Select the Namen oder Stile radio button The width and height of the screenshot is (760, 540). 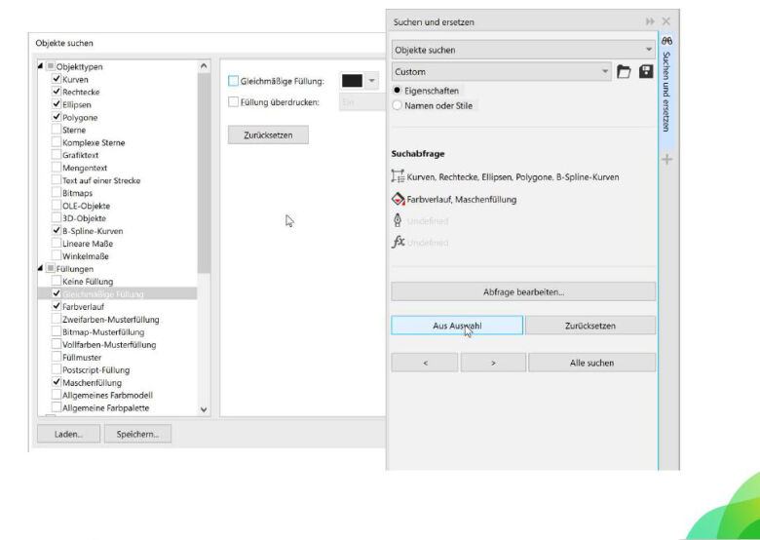397,105
